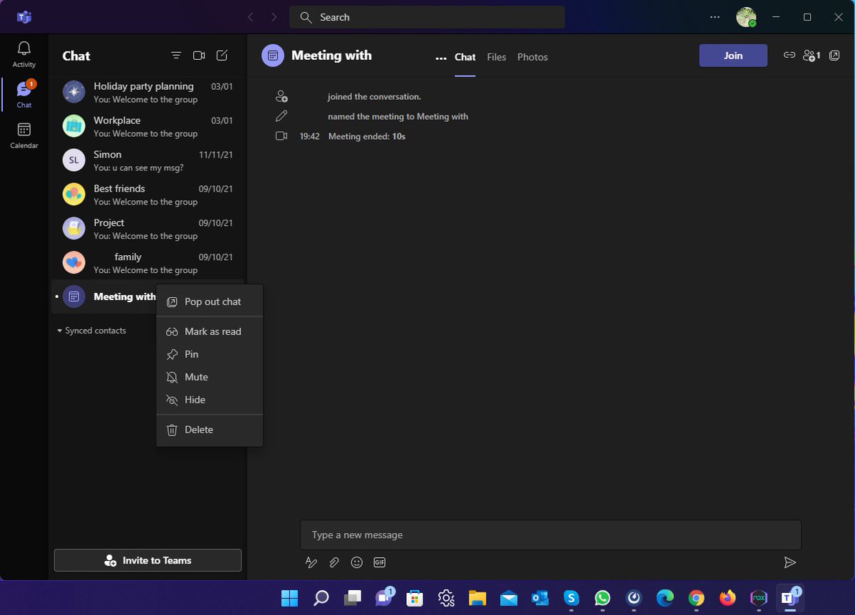Attach a file with paperclip icon
The width and height of the screenshot is (855, 615).
pos(334,562)
